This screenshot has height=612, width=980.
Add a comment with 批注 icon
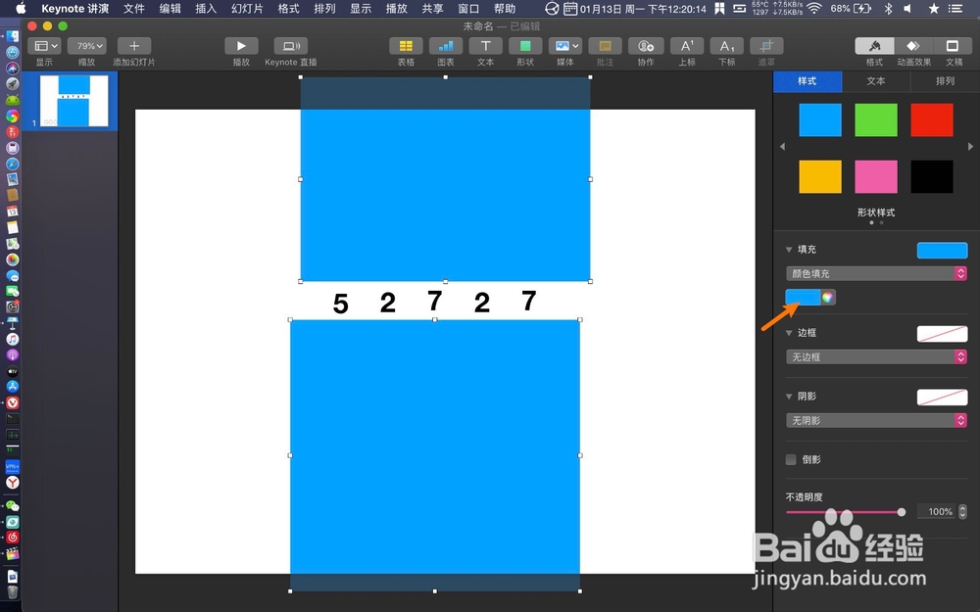pos(605,46)
